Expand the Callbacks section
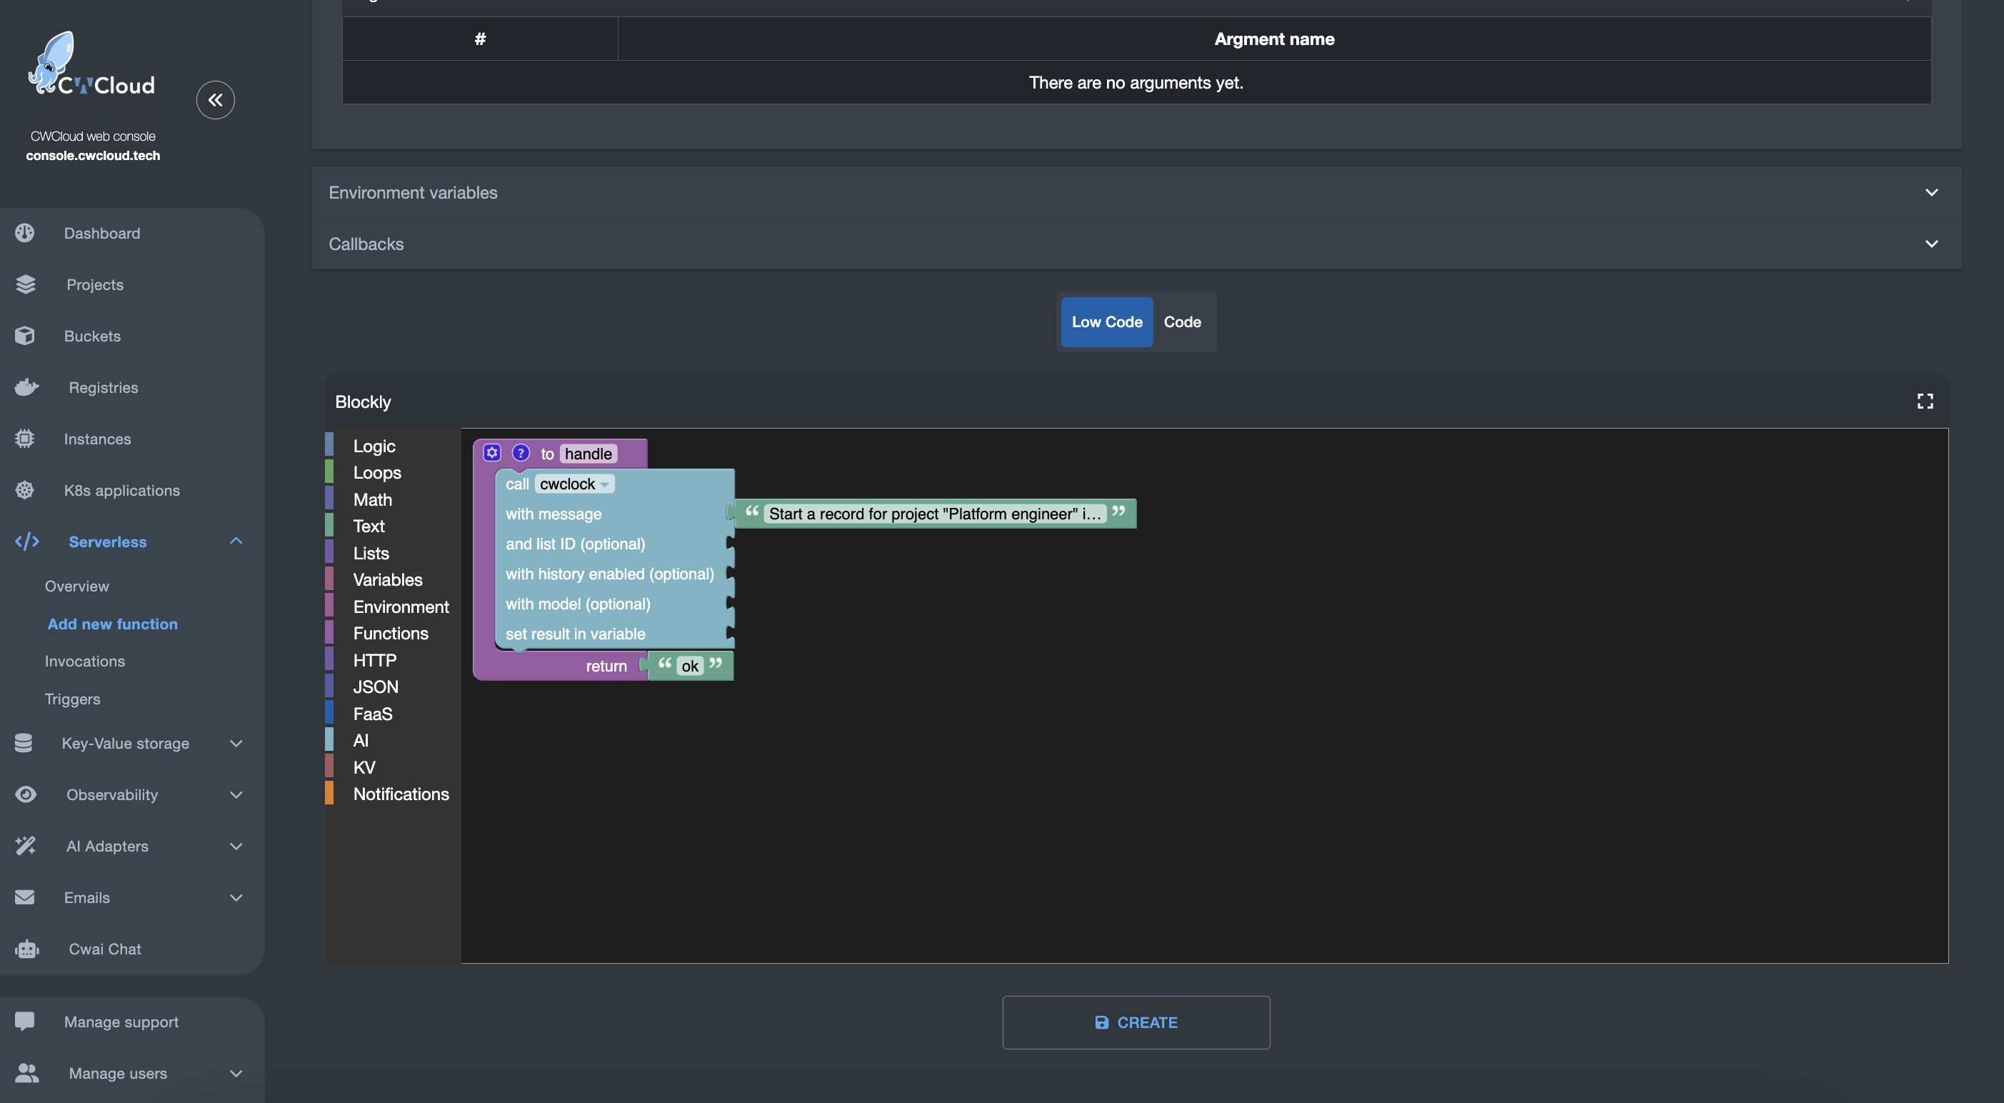The width and height of the screenshot is (2004, 1103). [x=1136, y=244]
